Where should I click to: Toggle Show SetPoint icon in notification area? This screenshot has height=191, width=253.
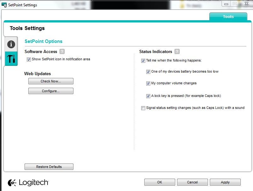click(29, 59)
